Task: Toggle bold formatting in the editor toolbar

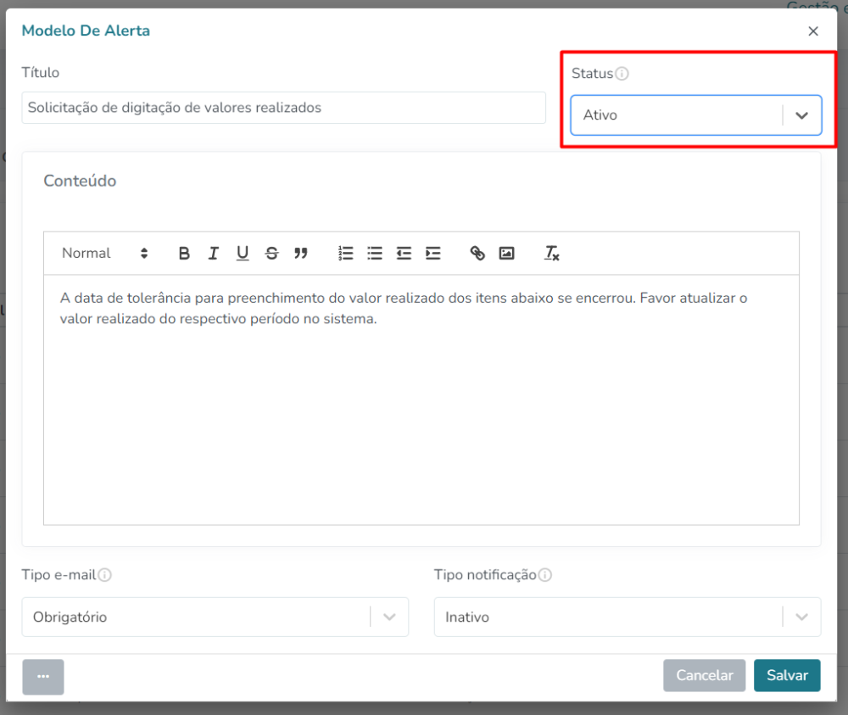Action: click(x=184, y=253)
